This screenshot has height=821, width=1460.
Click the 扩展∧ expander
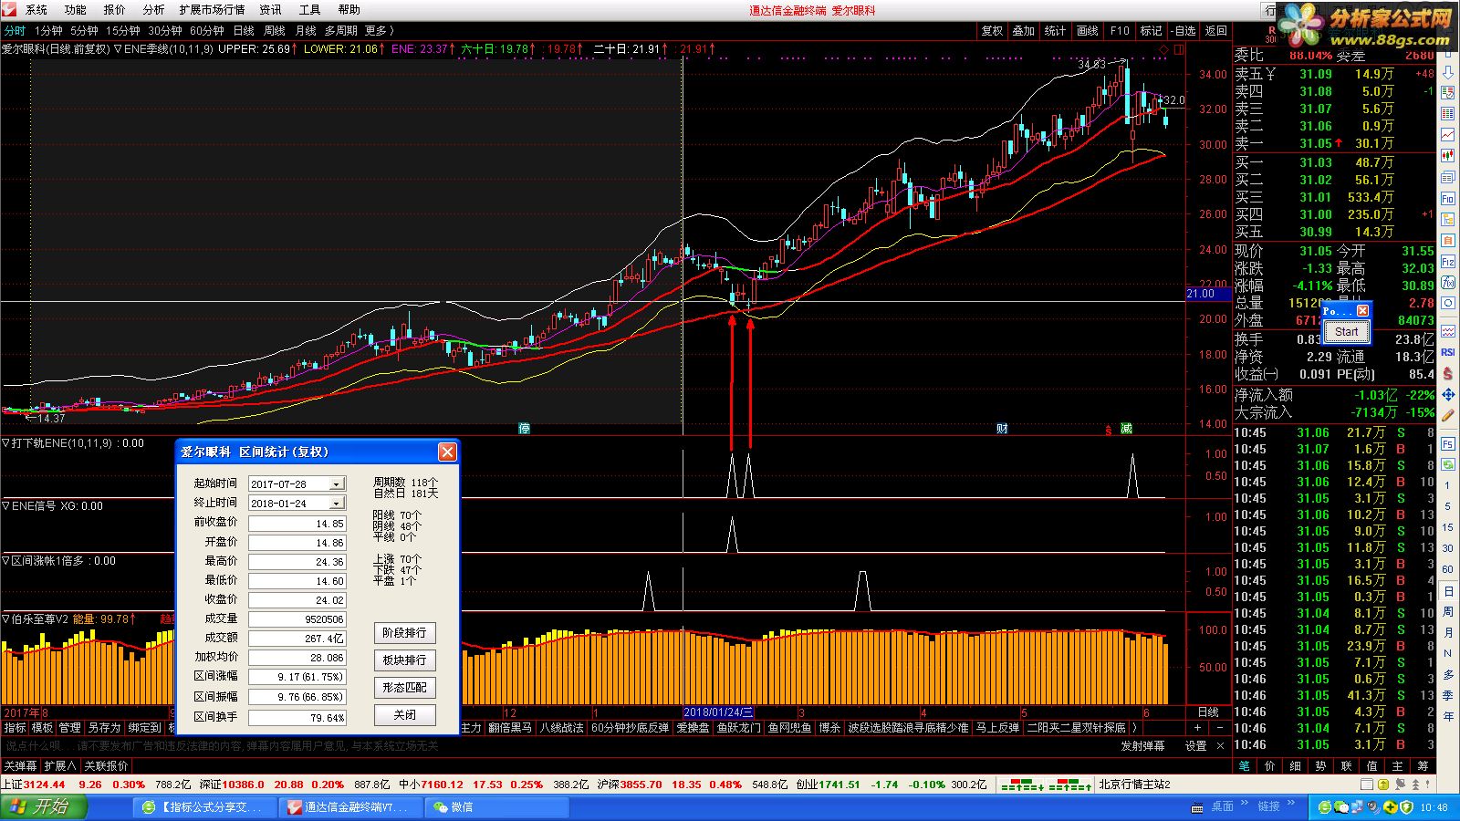(x=61, y=766)
